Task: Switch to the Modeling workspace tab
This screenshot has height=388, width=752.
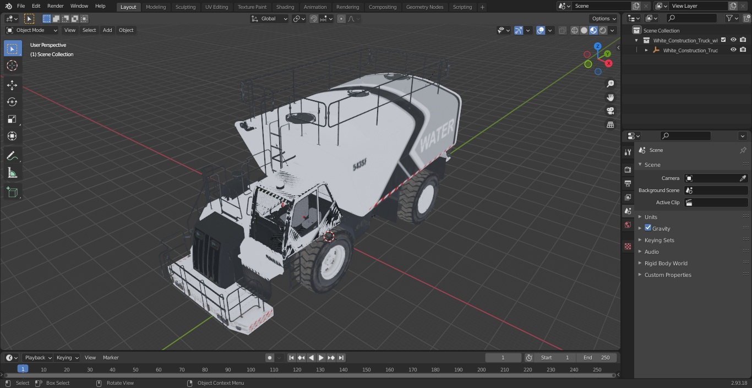Action: (156, 7)
